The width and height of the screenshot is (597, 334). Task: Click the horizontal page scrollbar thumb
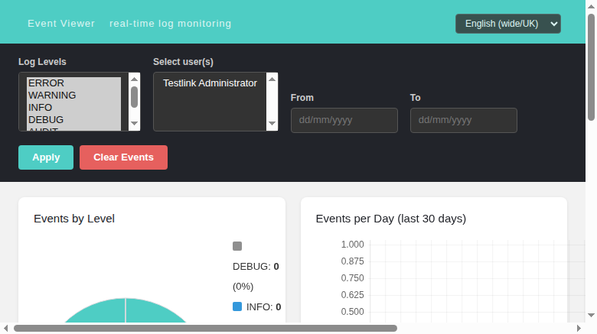[206, 329]
